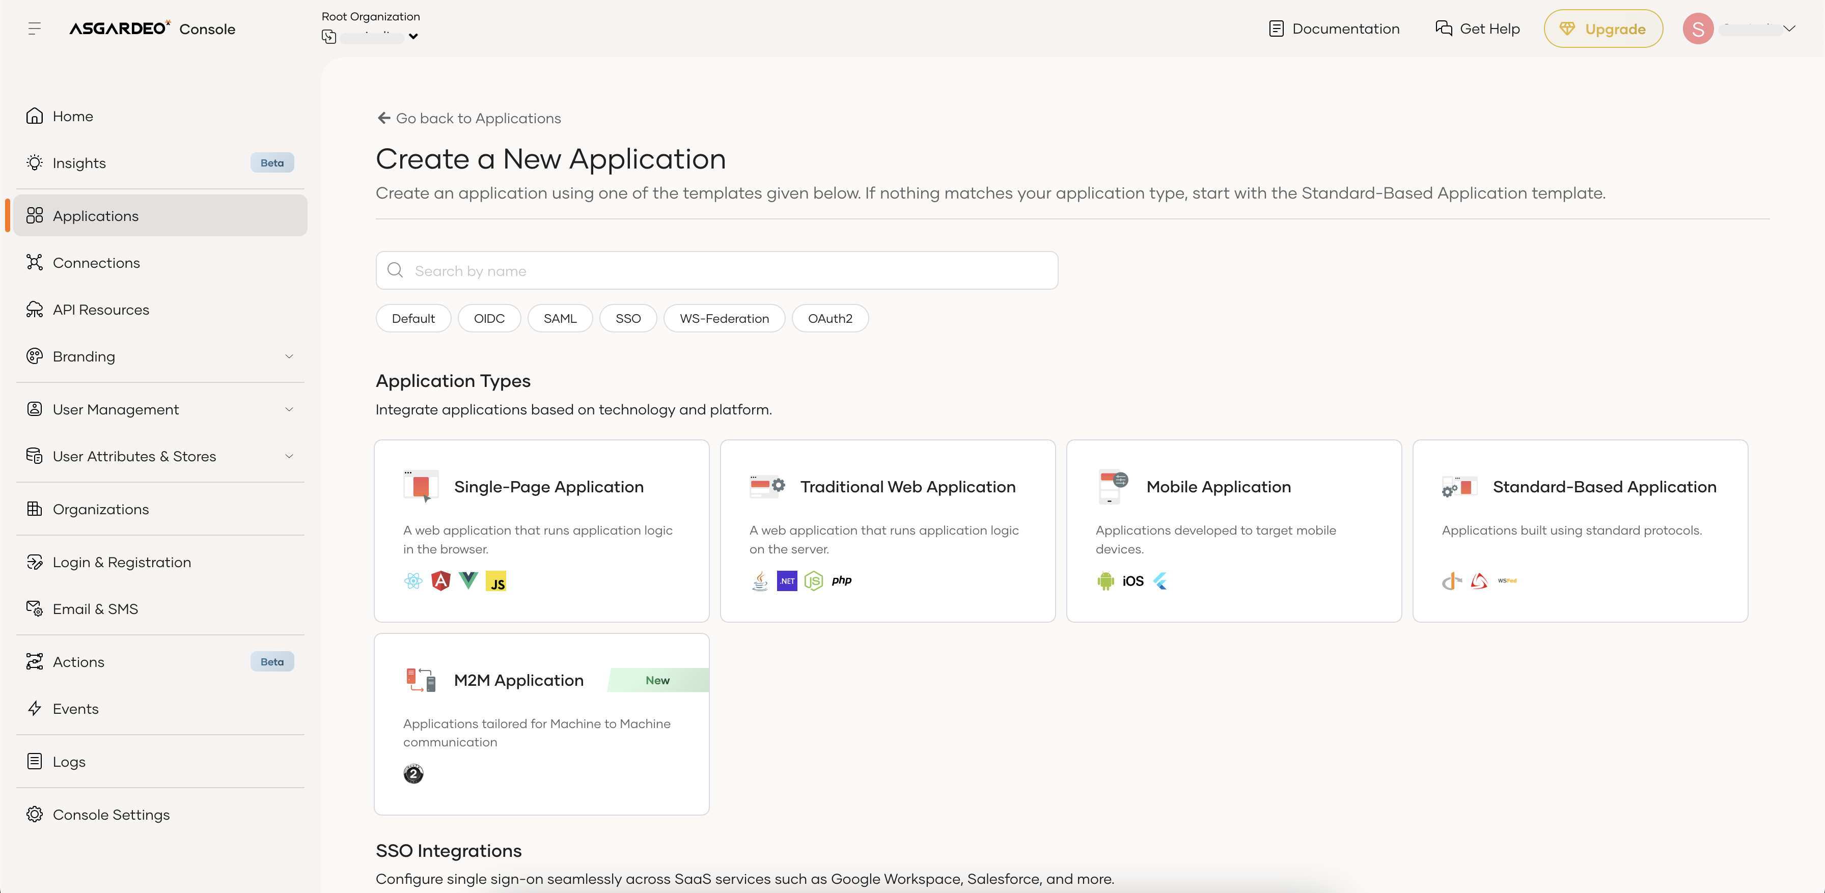1825x893 pixels.
Task: Expand User Management chevron
Action: [289, 409]
